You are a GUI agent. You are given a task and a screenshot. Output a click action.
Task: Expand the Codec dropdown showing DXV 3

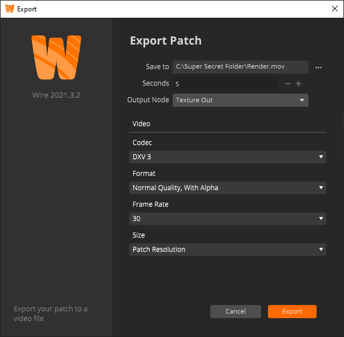pyautogui.click(x=227, y=157)
